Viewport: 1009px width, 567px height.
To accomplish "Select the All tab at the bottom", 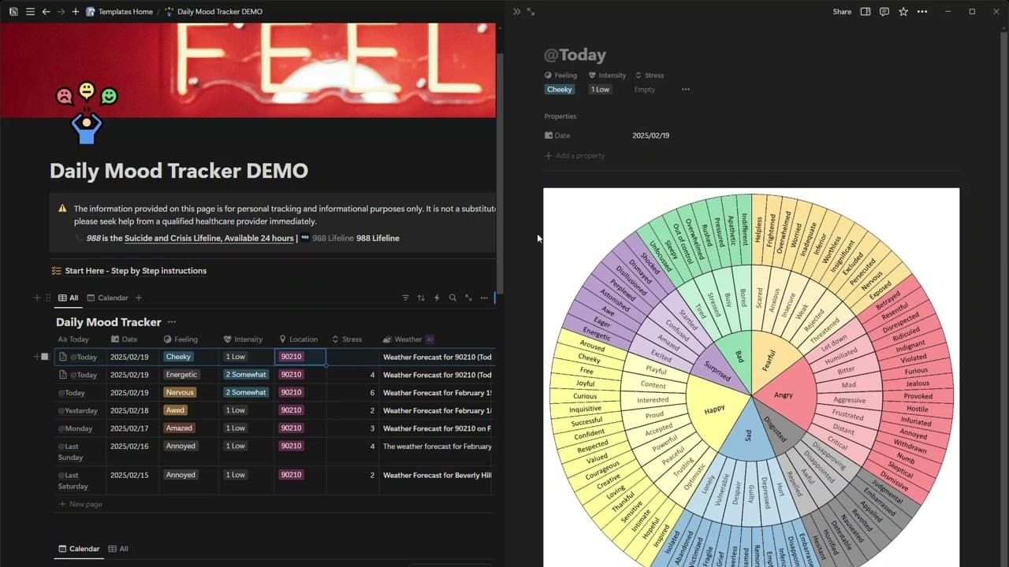I will point(118,549).
